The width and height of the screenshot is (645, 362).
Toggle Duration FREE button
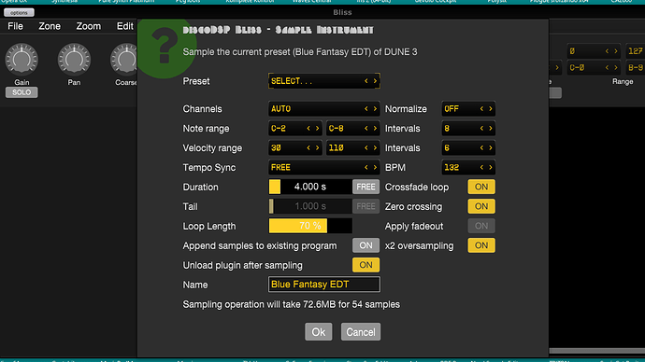(365, 187)
